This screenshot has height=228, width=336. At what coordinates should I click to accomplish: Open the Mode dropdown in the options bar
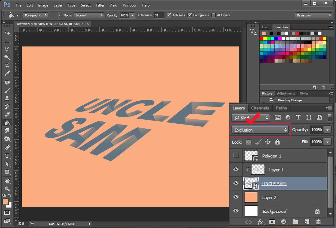pyautogui.click(x=89, y=15)
